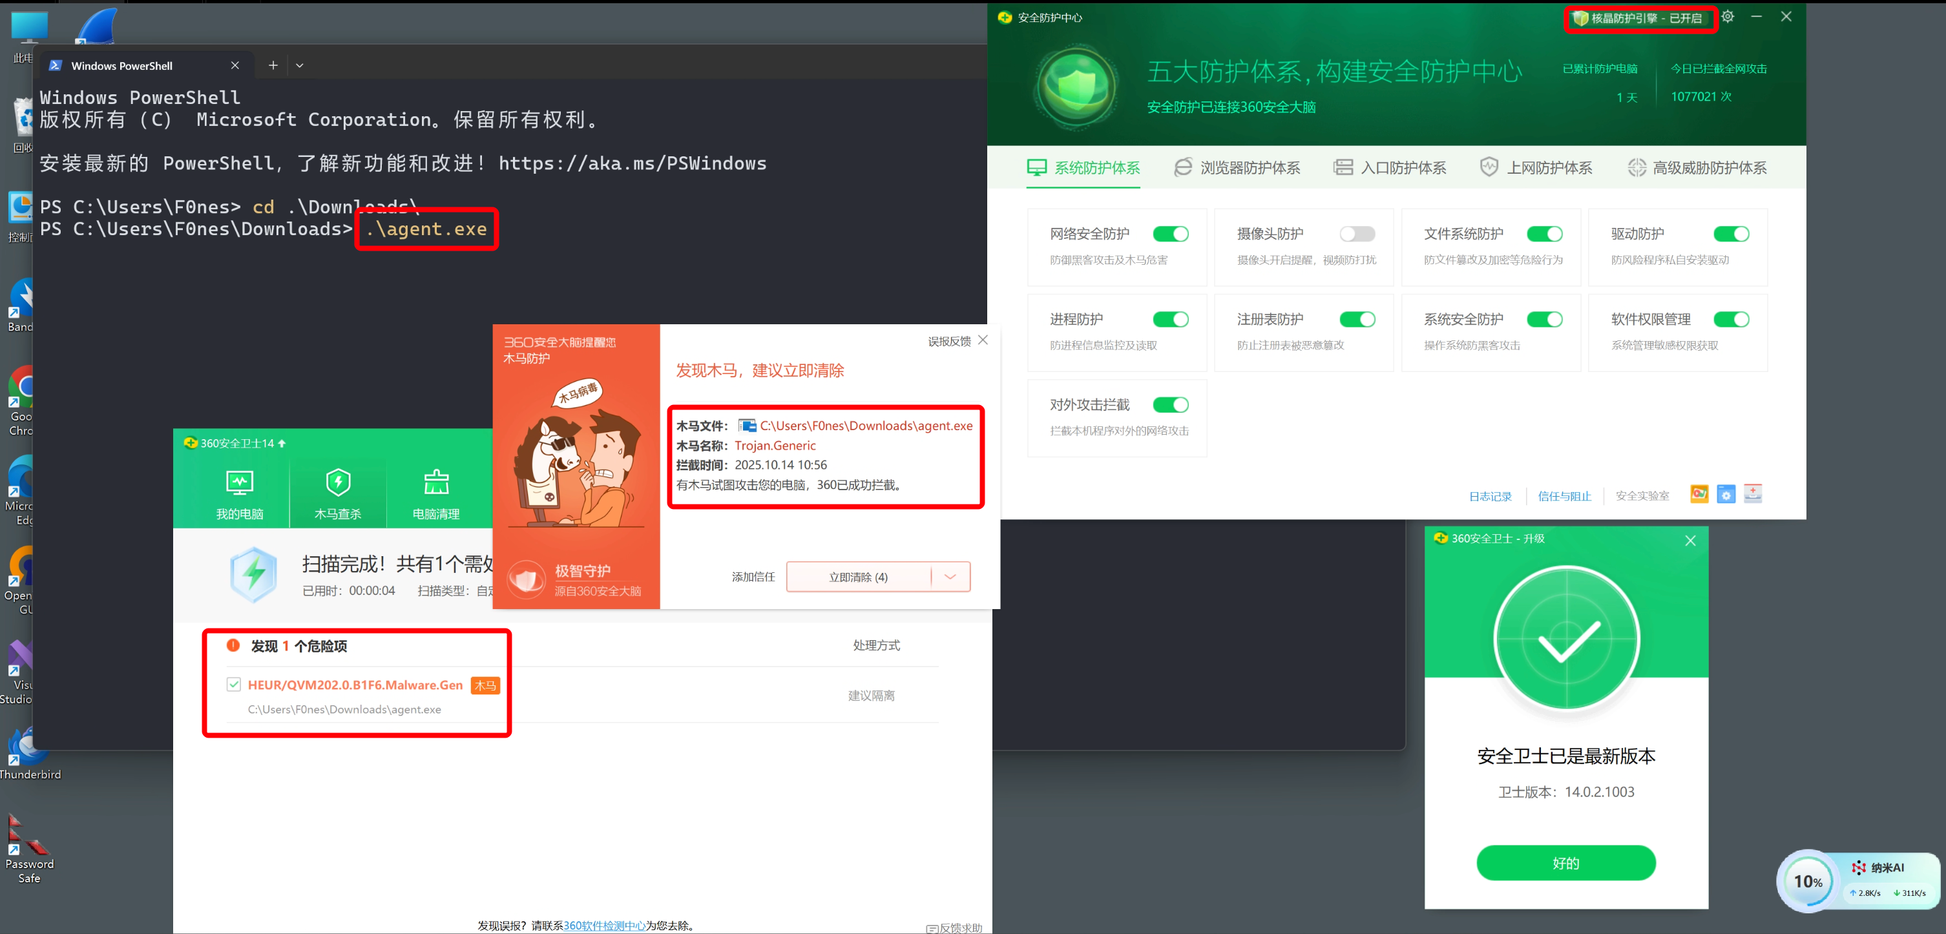Disable the 文件系统防护 switch
The height and width of the screenshot is (934, 1946).
(1545, 234)
